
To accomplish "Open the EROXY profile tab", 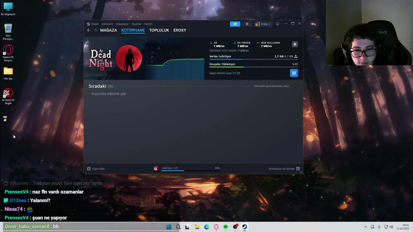I will 180,30.
